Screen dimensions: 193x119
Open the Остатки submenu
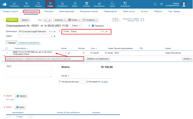tap(144, 11)
